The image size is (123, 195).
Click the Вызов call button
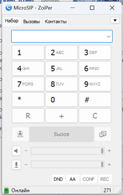62,134
